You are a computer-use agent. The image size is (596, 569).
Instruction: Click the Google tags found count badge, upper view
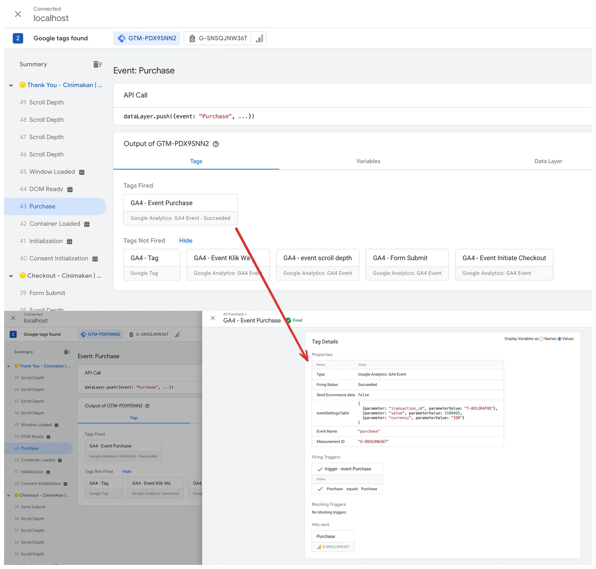18,38
